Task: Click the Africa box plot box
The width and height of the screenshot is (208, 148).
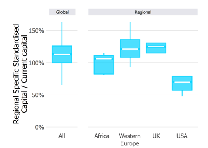Action: [104, 65]
